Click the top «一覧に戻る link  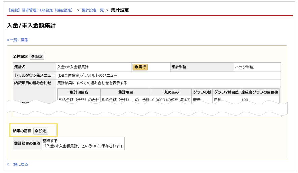click(x=18, y=40)
